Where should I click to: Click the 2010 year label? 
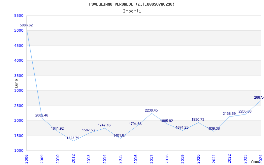pos(58,159)
